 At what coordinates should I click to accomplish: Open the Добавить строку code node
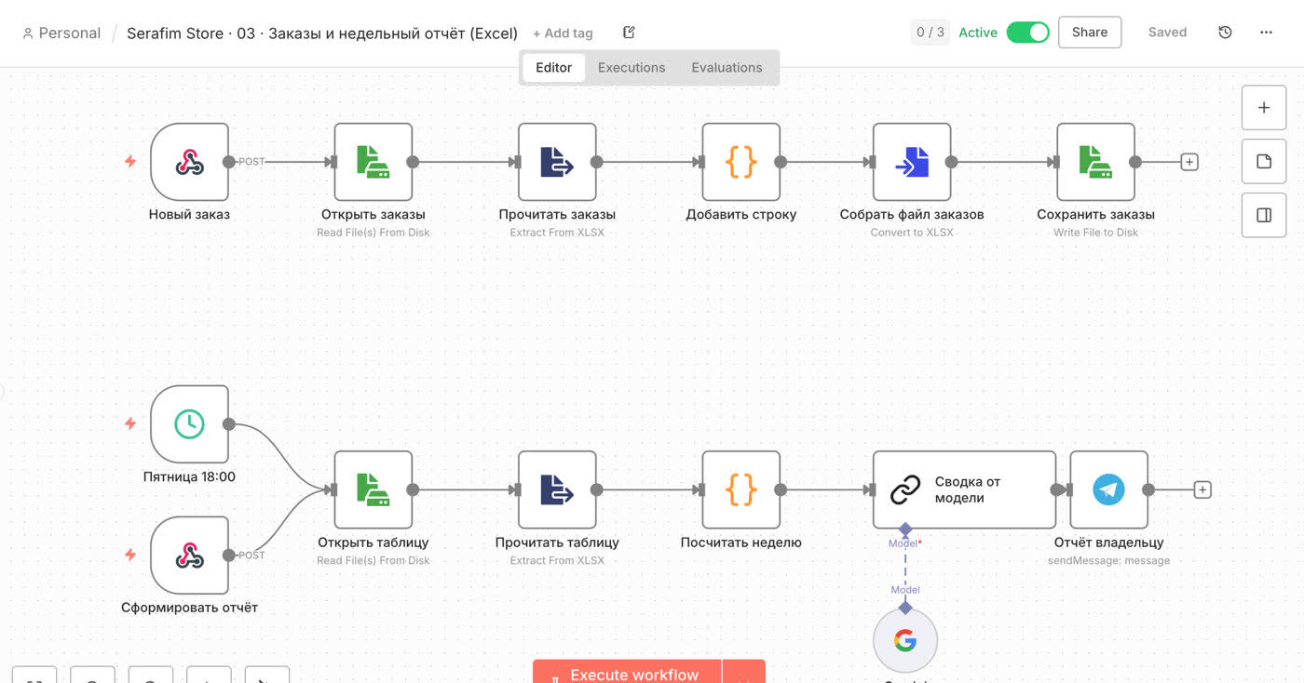click(741, 162)
